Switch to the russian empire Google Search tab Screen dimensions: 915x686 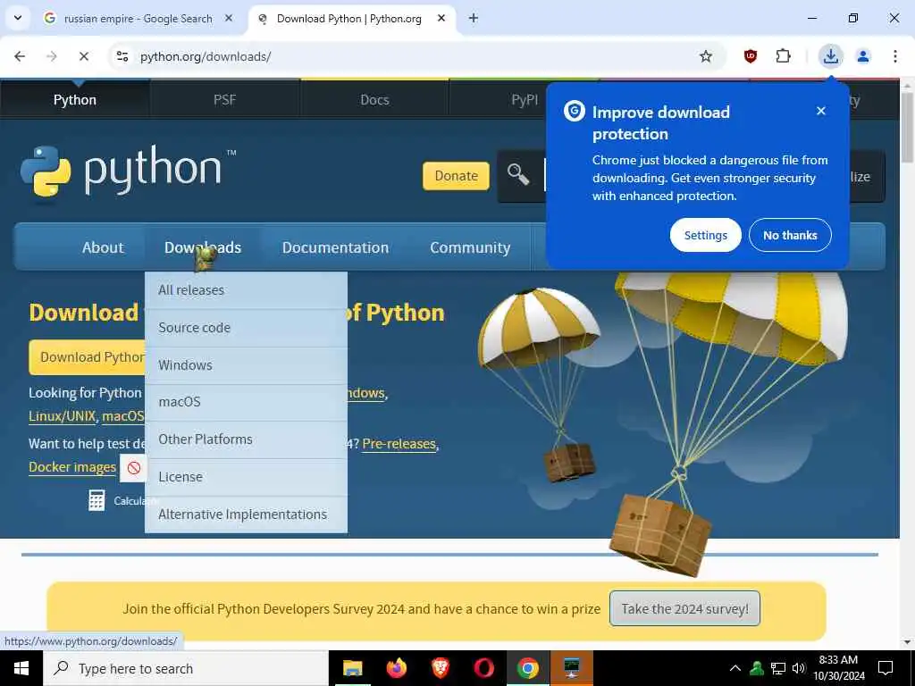(139, 19)
